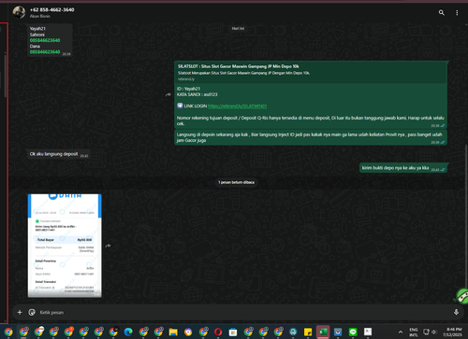The image size is (468, 339).
Task: Open the first Chrome icon in taskbar
Action: 8,332
